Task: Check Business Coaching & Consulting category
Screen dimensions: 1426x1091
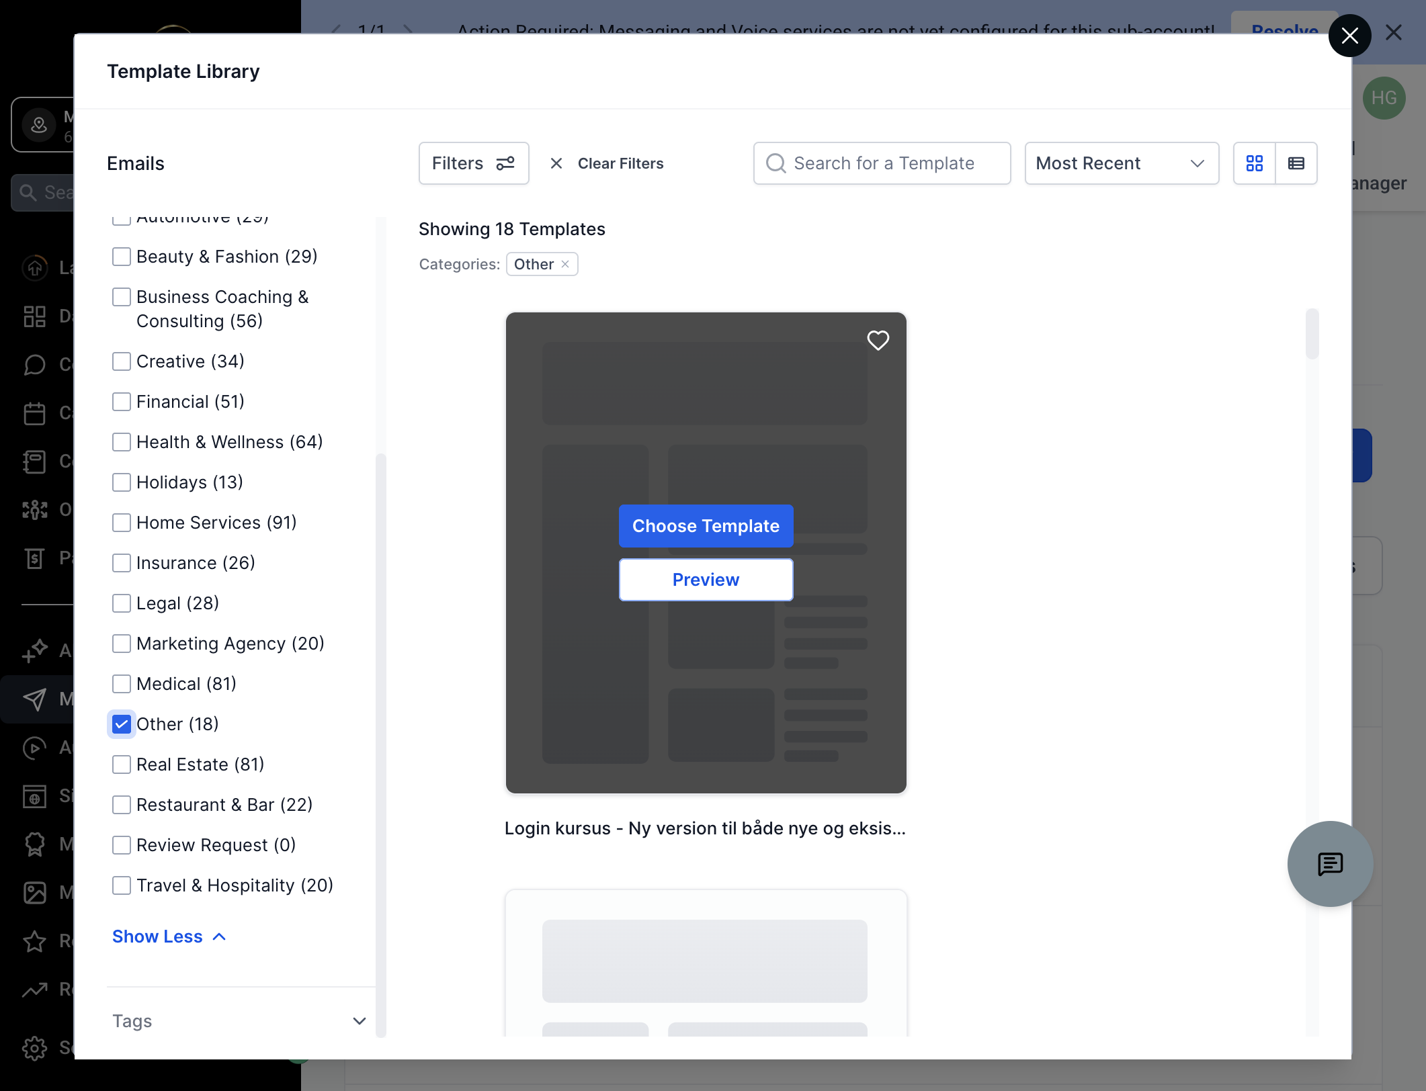Action: pos(122,297)
